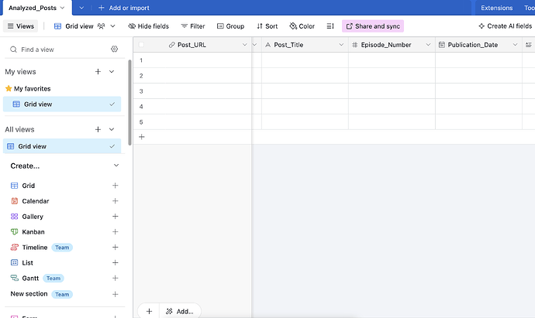Viewport: 535px width, 318px height.
Task: Create a new Timeline view with plus
Action: tap(116, 247)
